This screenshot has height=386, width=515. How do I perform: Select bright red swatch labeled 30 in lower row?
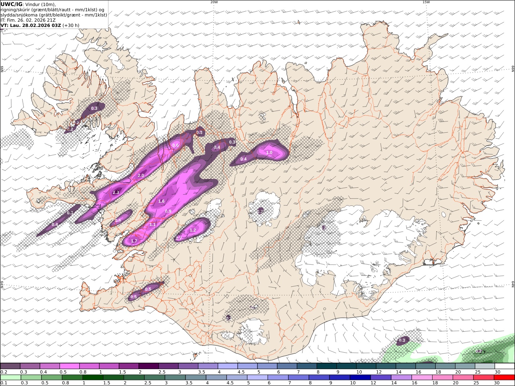coord(504,378)
